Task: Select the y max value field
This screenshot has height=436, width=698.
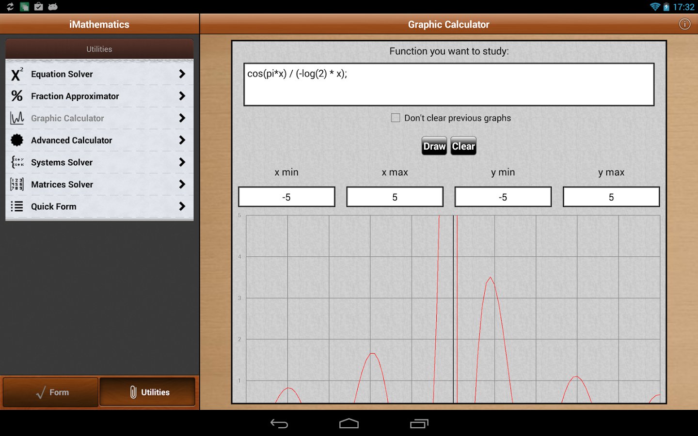Action: [611, 197]
